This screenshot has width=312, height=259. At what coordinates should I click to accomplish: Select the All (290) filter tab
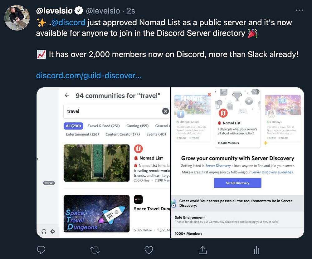coord(73,126)
